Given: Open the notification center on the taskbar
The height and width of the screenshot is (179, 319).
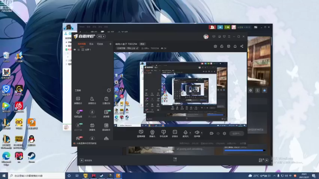Looking at the screenshot, I should pos(313,175).
